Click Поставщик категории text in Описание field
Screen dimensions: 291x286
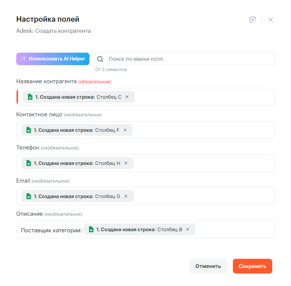pyautogui.click(x=52, y=230)
